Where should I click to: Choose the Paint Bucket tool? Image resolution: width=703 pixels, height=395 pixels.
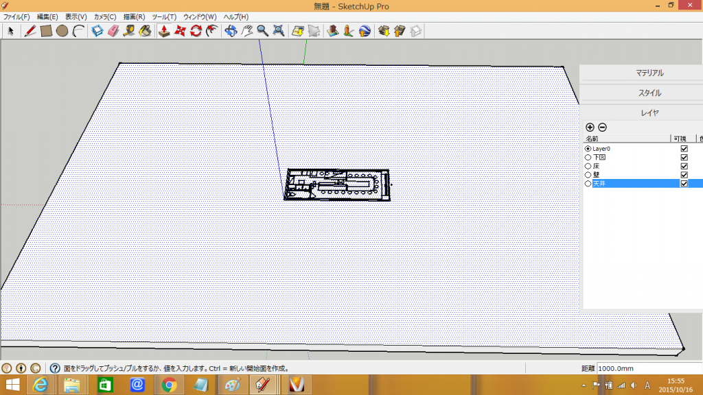click(145, 31)
